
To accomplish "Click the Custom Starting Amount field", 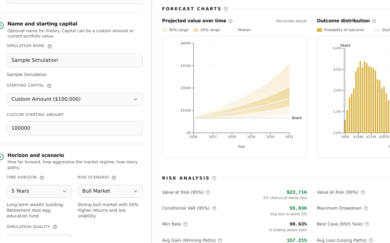I will 75,128.
